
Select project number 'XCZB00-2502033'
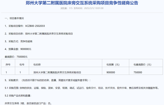tap(35, 26)
